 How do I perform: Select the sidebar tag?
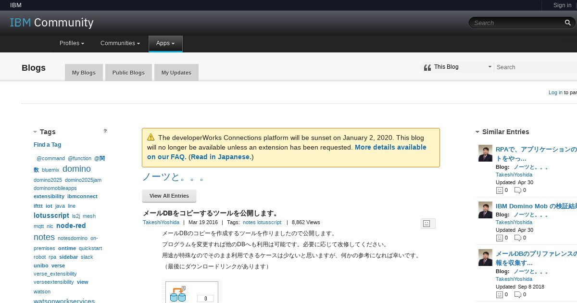(68, 257)
